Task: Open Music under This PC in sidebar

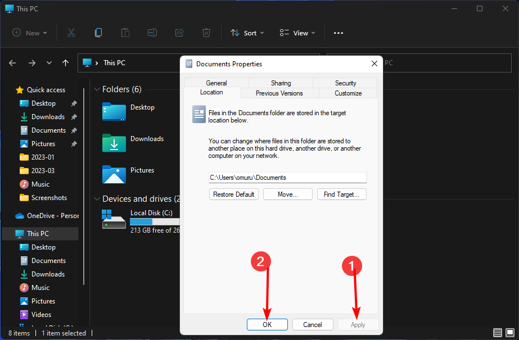Action: click(34, 288)
